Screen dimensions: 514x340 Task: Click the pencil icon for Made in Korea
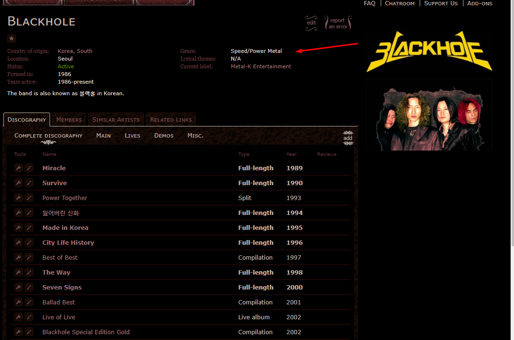(x=29, y=227)
